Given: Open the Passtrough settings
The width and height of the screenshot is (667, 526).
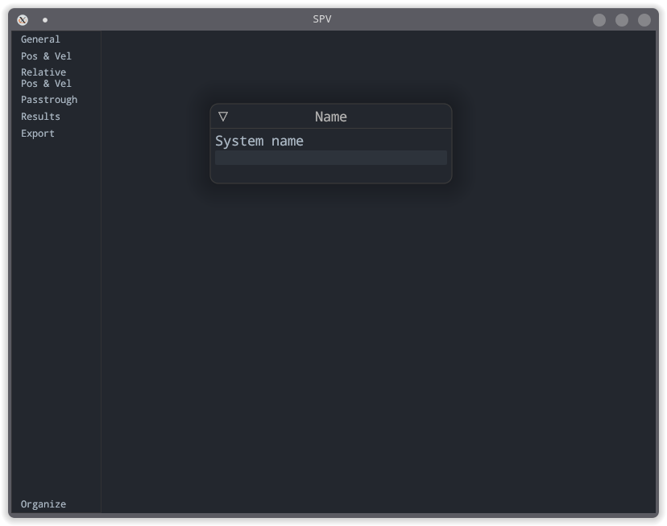Looking at the screenshot, I should (49, 99).
